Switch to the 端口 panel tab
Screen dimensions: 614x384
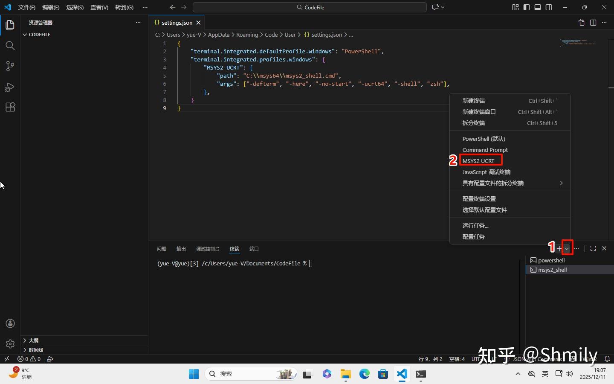pyautogui.click(x=254, y=249)
